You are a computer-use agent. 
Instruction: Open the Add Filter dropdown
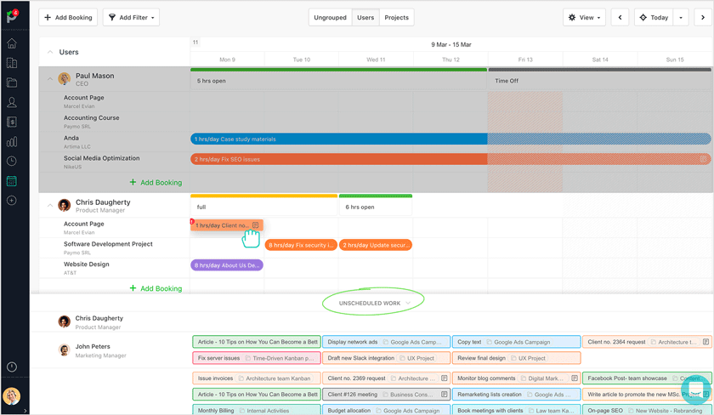click(131, 17)
